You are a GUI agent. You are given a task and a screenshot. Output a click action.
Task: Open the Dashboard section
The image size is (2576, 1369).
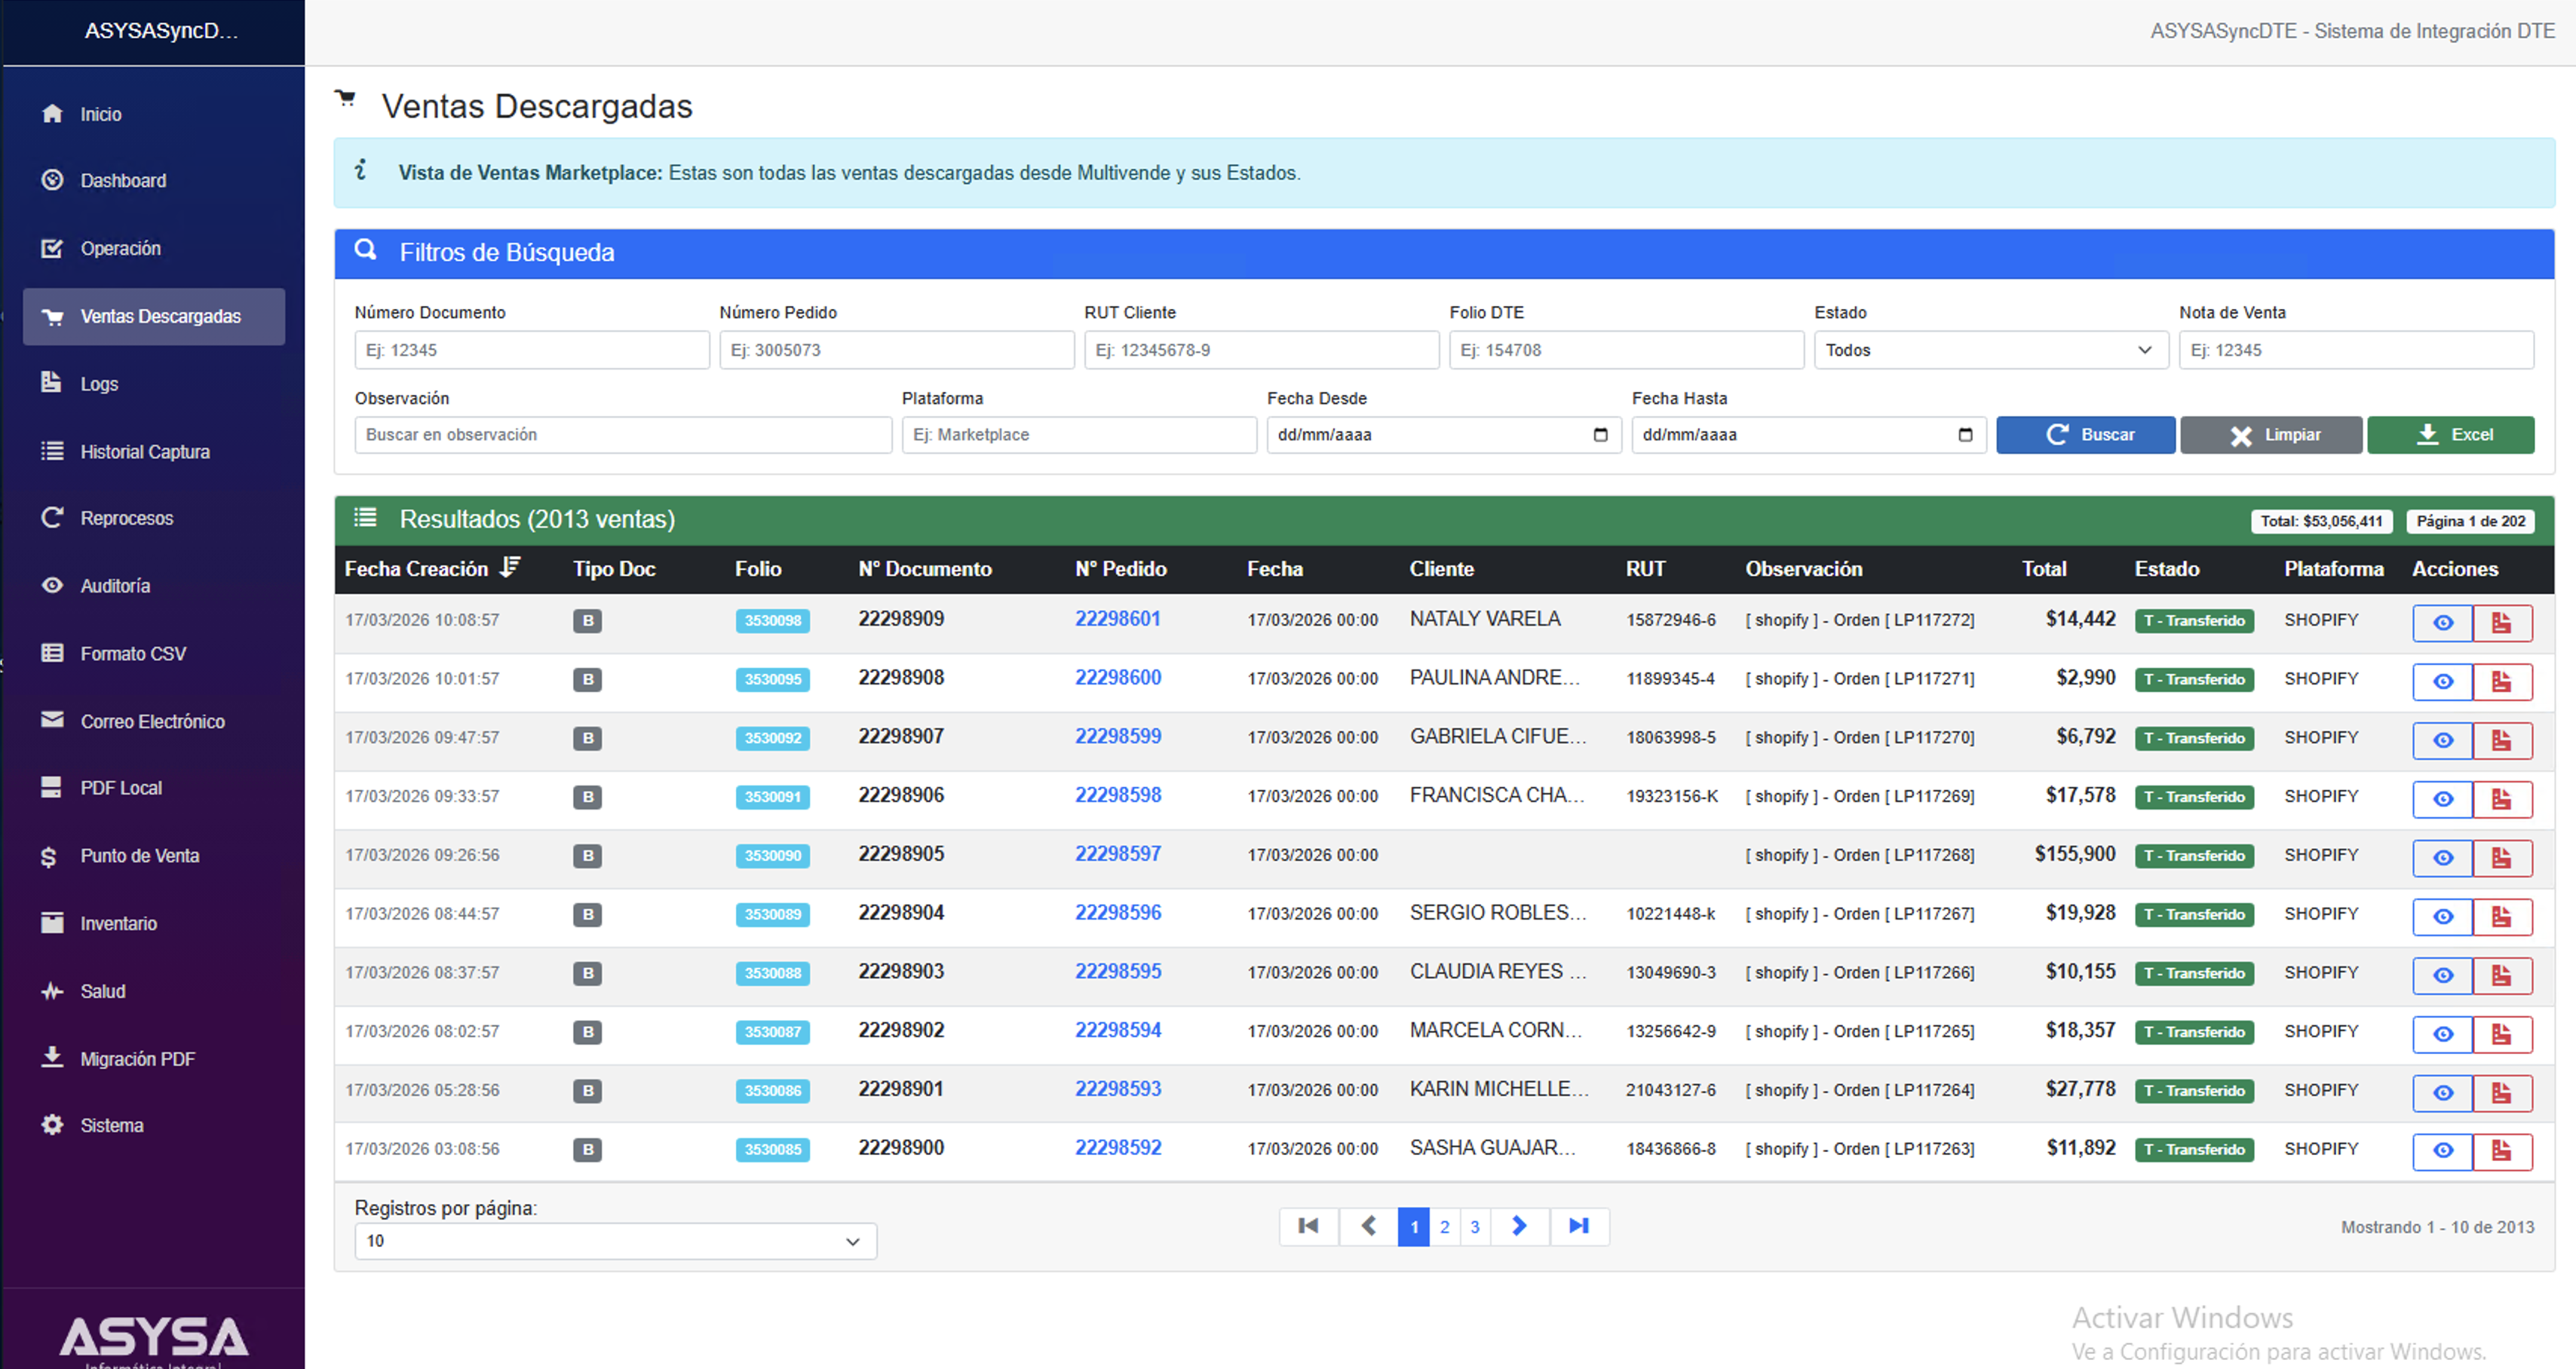(x=123, y=180)
